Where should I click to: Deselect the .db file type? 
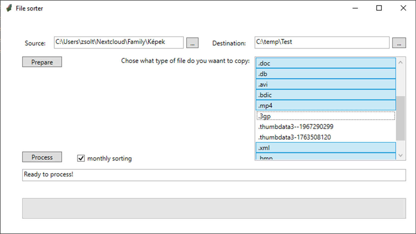(x=325, y=73)
